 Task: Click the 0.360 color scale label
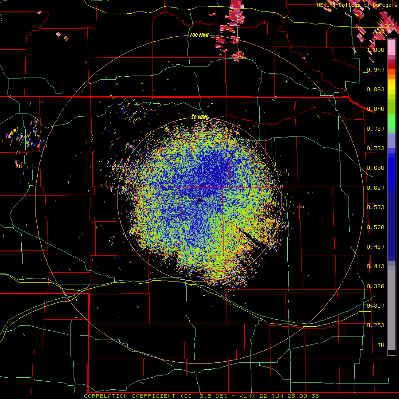pyautogui.click(x=376, y=286)
